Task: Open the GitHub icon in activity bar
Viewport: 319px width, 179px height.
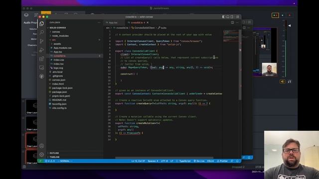Action: click(42, 76)
